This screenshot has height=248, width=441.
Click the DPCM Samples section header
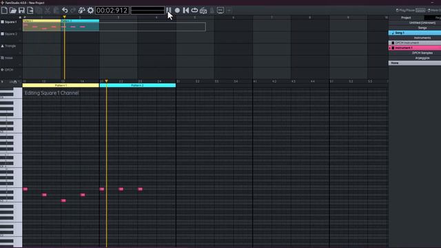422,53
